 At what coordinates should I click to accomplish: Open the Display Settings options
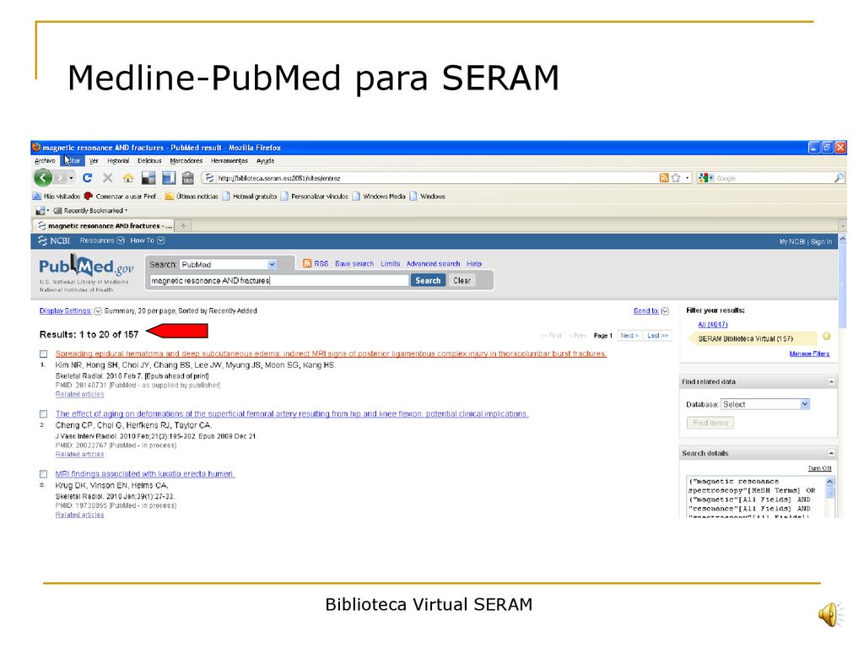[x=71, y=310]
